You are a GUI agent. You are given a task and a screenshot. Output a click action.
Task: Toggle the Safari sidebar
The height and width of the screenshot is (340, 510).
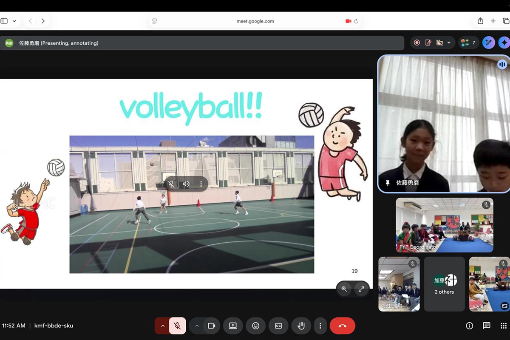pos(4,21)
